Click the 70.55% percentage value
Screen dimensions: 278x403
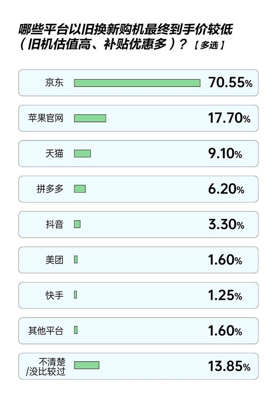pyautogui.click(x=230, y=83)
